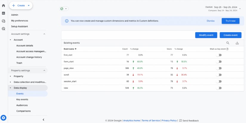Image resolution: width=246 pixels, height=123 pixels.
Task: Open Account change history
Action: coord(29,57)
